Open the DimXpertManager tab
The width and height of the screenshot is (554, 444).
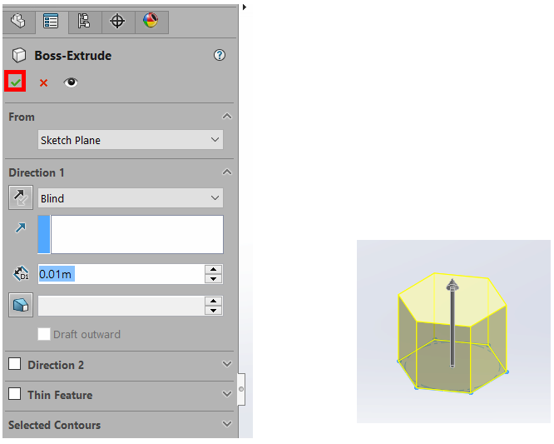117,22
